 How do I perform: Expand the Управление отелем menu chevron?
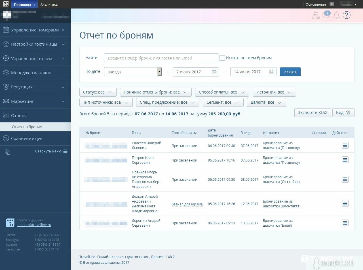[x=63, y=59]
